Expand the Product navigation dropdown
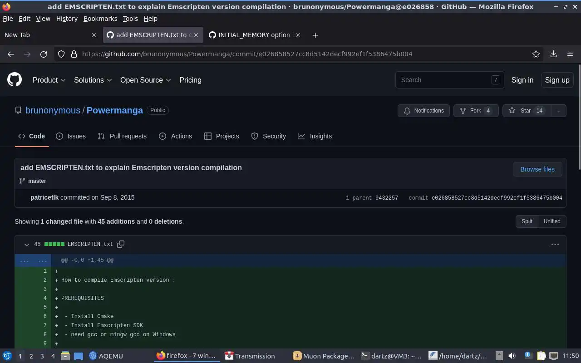Viewport: 581px width, 363px height. point(49,80)
